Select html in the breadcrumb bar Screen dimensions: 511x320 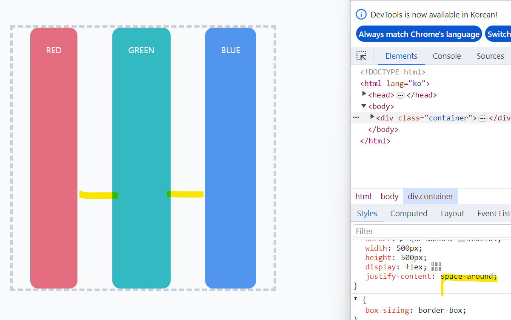point(363,196)
